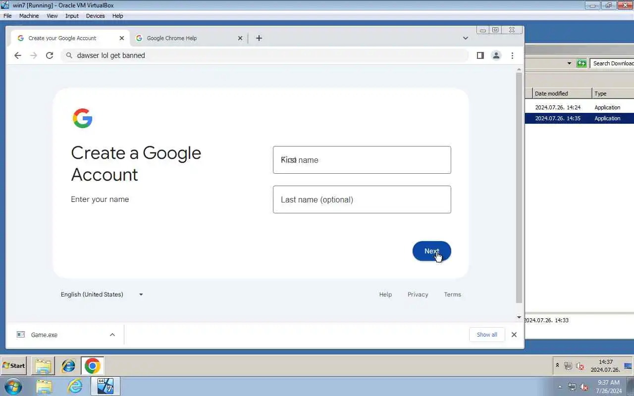Open Chrome's three-dot menu
This screenshot has height=396, width=634.
point(512,55)
